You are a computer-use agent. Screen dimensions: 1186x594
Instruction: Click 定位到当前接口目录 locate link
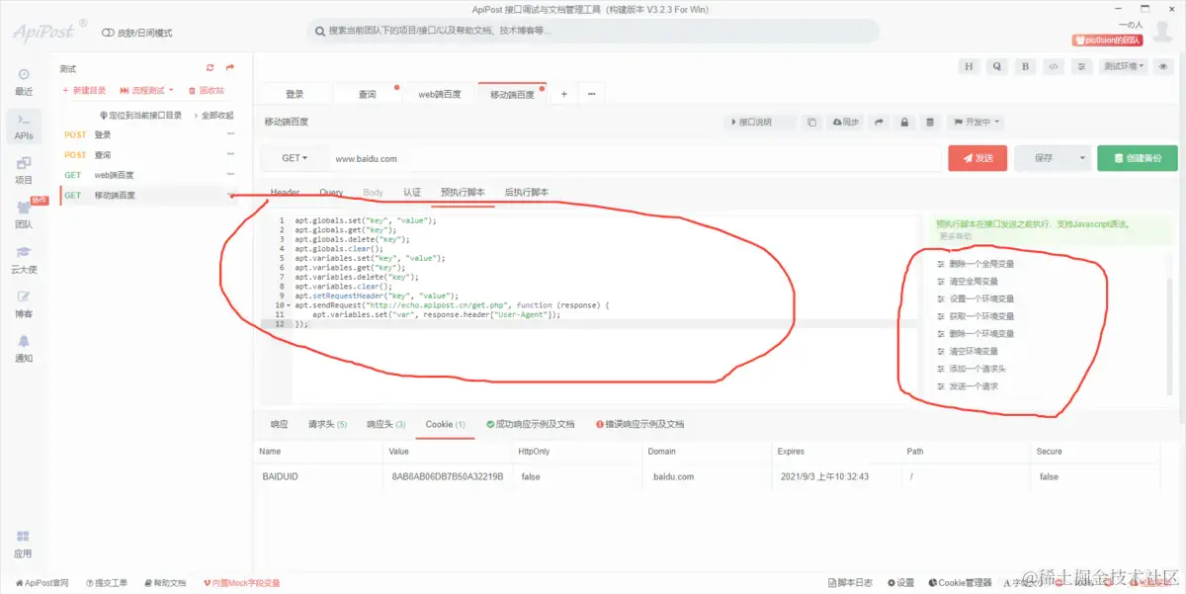click(141, 115)
